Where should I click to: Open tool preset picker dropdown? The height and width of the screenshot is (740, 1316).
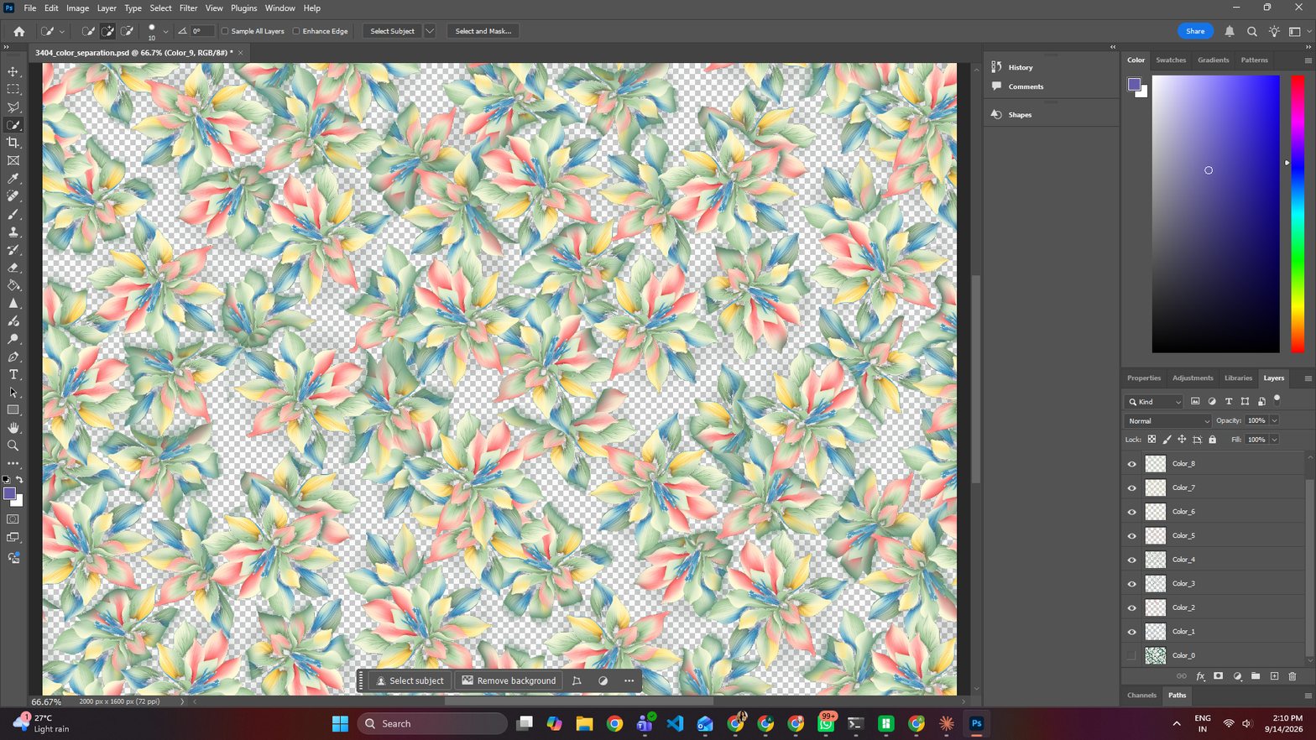(62, 31)
